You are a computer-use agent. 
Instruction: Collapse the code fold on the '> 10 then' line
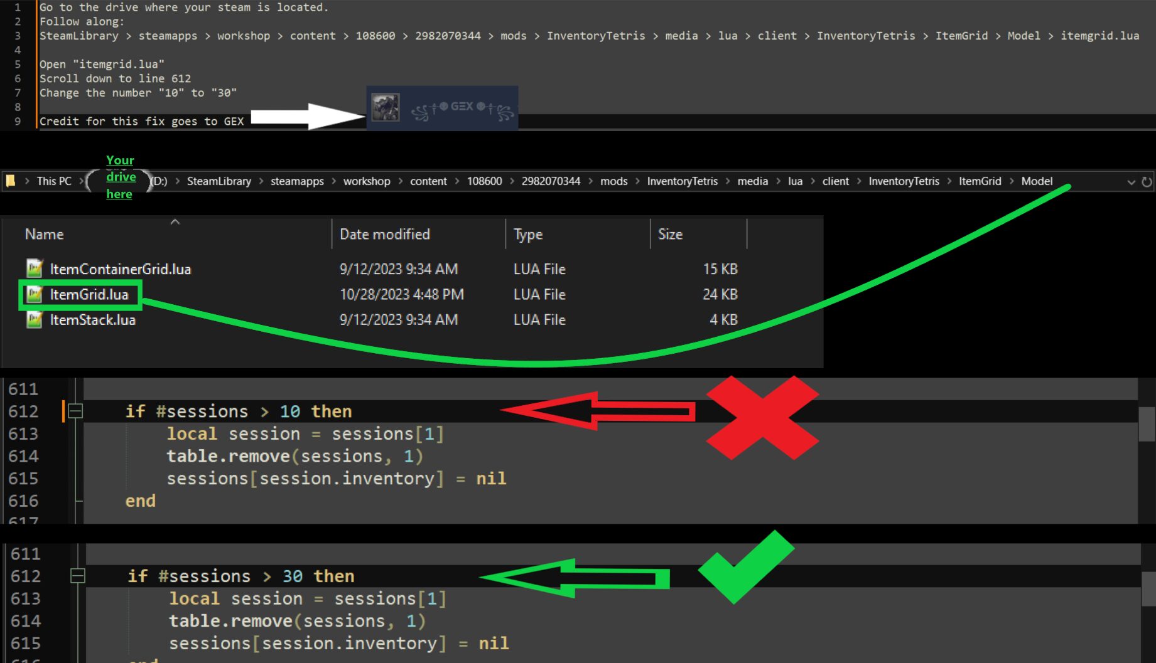tap(75, 411)
